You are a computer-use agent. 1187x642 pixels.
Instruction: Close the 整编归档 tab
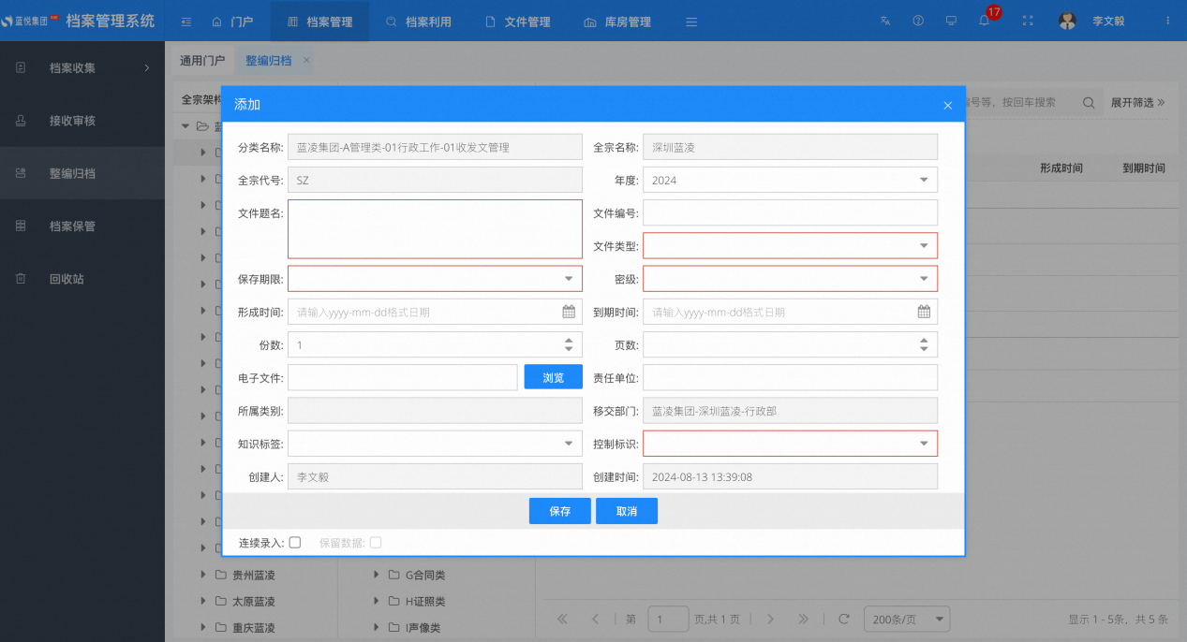click(306, 60)
